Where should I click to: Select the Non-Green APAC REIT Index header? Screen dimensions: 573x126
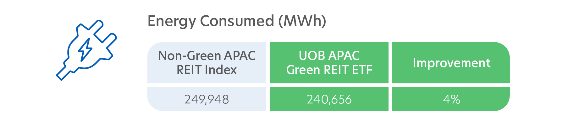[207, 63]
